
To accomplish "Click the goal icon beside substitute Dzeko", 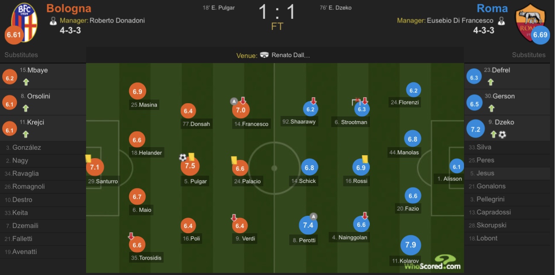I will 502,135.
